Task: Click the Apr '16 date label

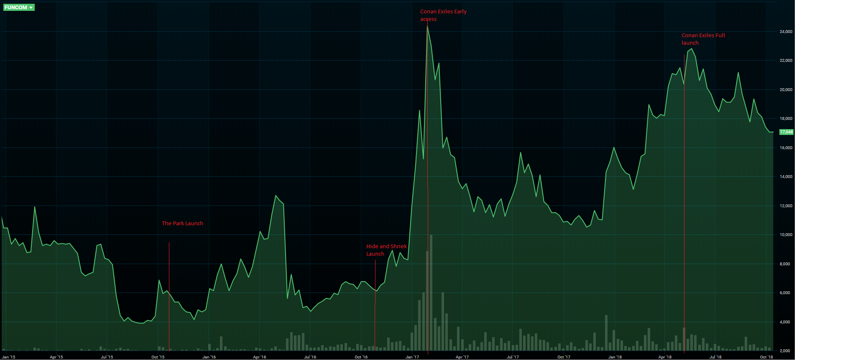Action: [260, 357]
